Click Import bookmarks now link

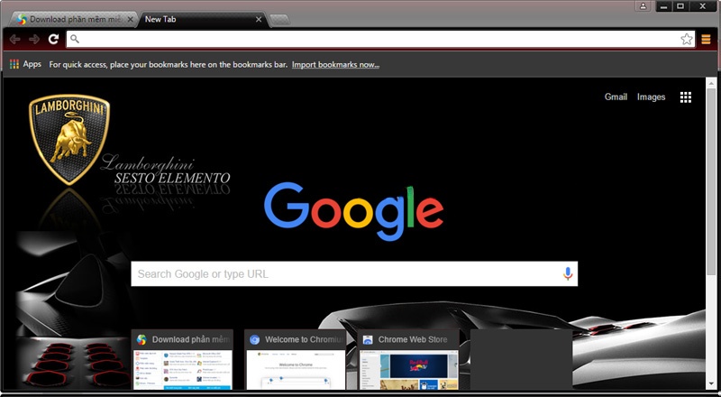[335, 64]
